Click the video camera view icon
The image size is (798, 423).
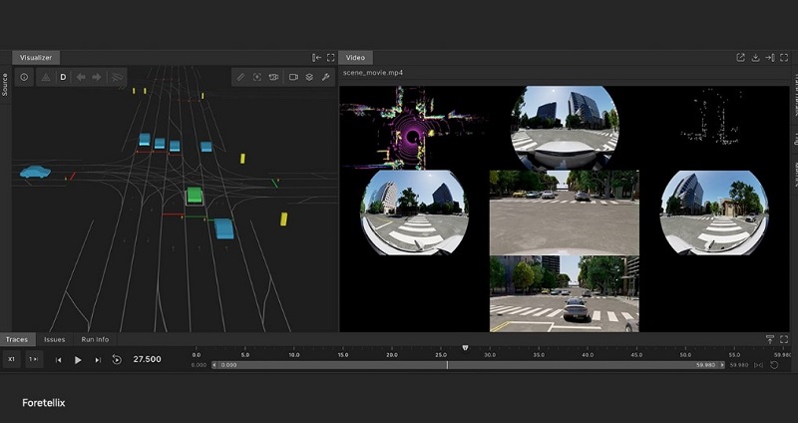(293, 77)
